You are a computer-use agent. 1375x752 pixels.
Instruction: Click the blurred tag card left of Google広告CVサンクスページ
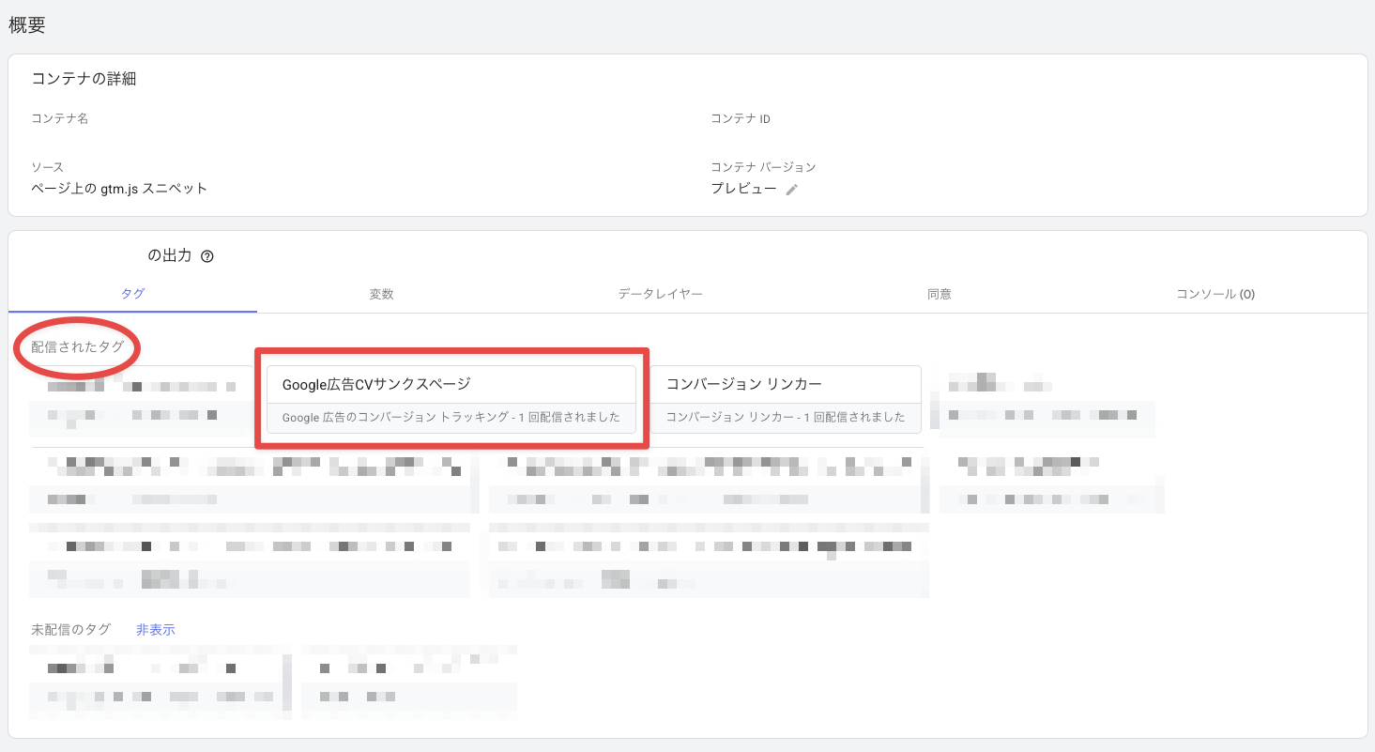point(141,401)
